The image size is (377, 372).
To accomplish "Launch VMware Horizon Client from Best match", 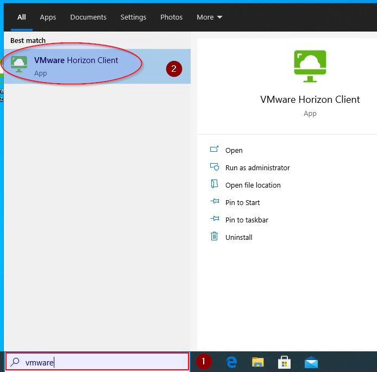I will pos(76,66).
